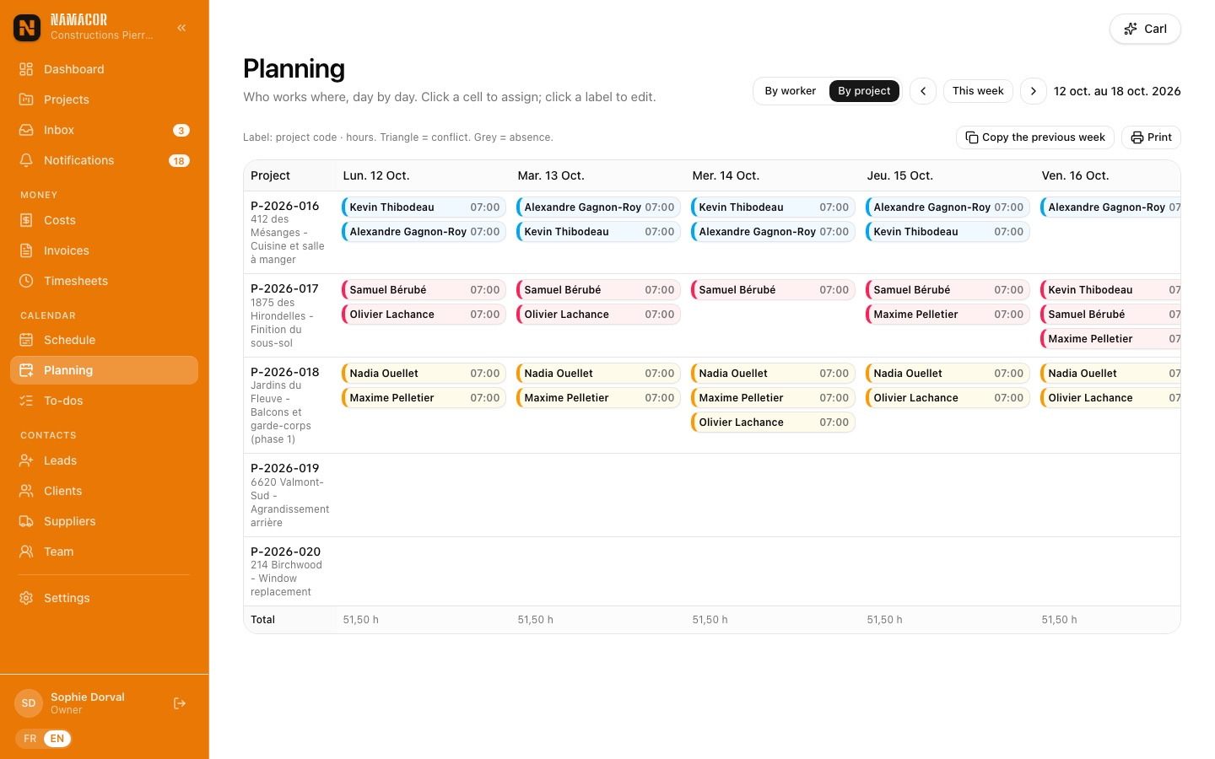Select project code P-2026-020
The width and height of the screenshot is (1215, 759).
[286, 552]
